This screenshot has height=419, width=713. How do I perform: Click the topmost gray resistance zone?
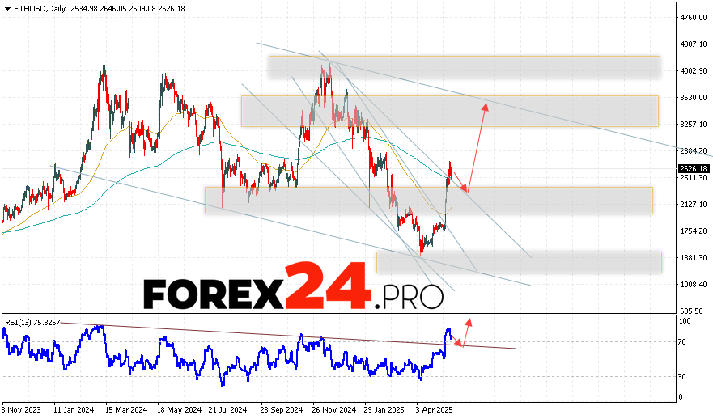coord(464,67)
